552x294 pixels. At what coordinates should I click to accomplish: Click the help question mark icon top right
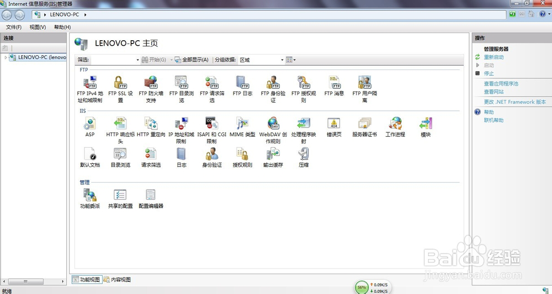pos(542,14)
